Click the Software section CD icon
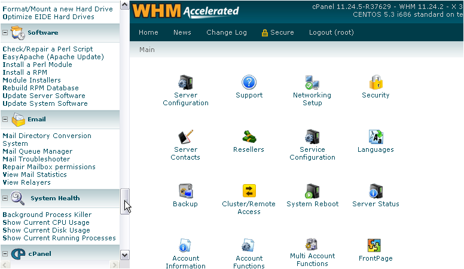Viewport: 464px width, 269px height. pos(18,33)
